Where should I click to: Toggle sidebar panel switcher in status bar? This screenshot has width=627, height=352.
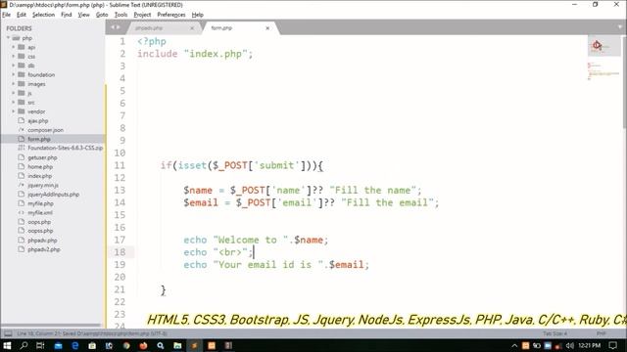click(x=8, y=333)
